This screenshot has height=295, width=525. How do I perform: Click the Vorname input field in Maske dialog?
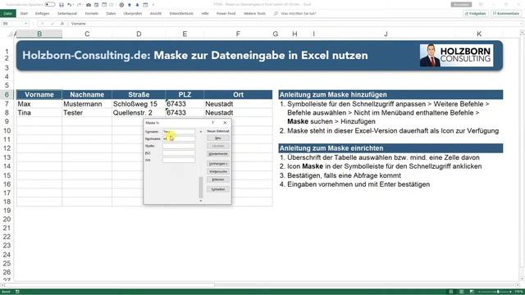179,132
